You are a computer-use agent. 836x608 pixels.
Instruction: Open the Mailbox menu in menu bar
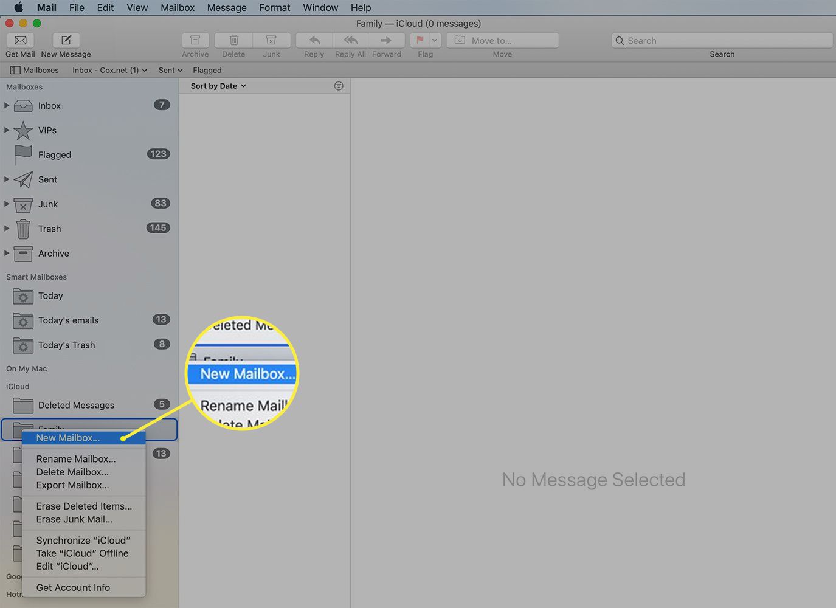(x=178, y=7)
